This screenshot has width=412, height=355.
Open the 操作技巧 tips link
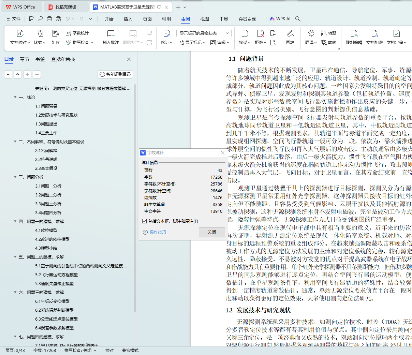coord(158,232)
